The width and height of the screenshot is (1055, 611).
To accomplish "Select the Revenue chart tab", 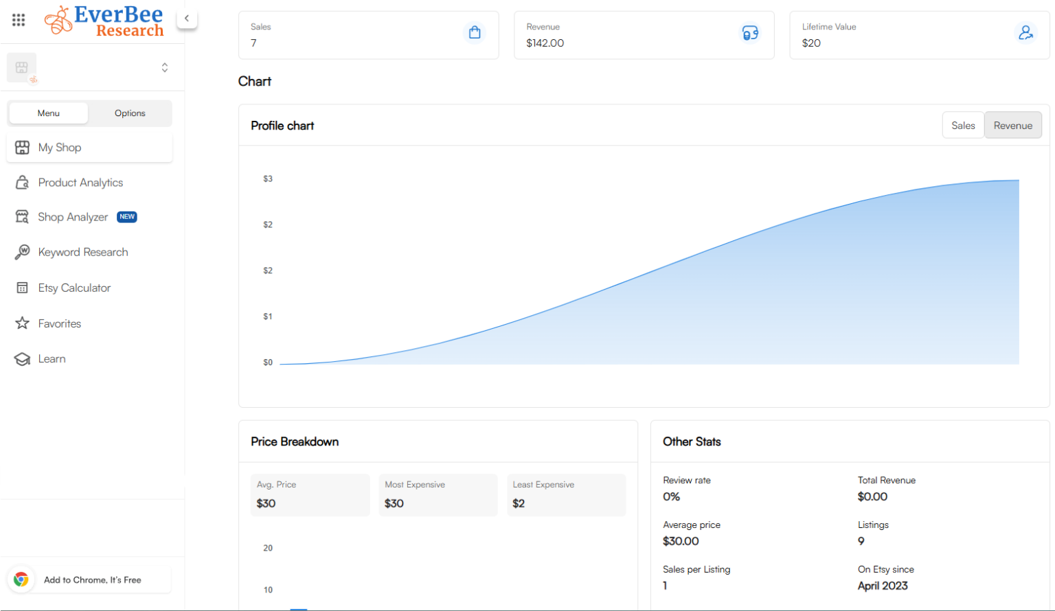I will click(x=1012, y=125).
